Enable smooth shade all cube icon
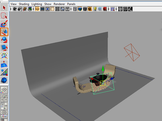Viewport: 162px width, 121px height. tap(80, 9)
